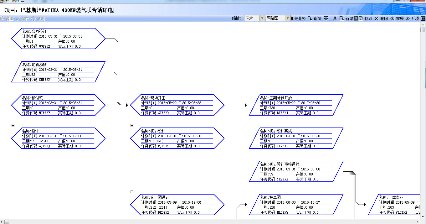Select the 现场开工 task node
Screen dimensions: 426x224
pos(177,105)
